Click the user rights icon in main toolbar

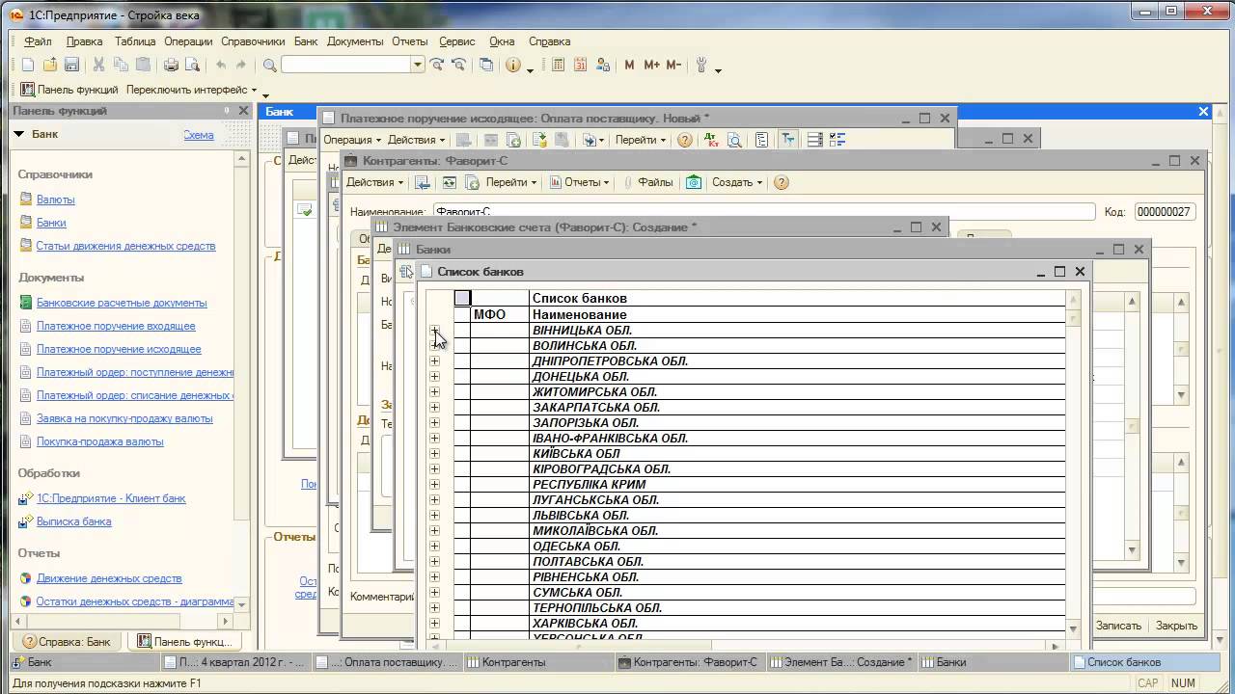tap(604, 65)
